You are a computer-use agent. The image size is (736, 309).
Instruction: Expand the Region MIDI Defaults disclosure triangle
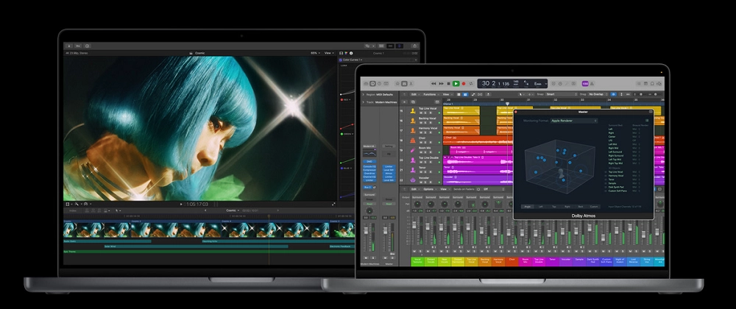[x=364, y=94]
